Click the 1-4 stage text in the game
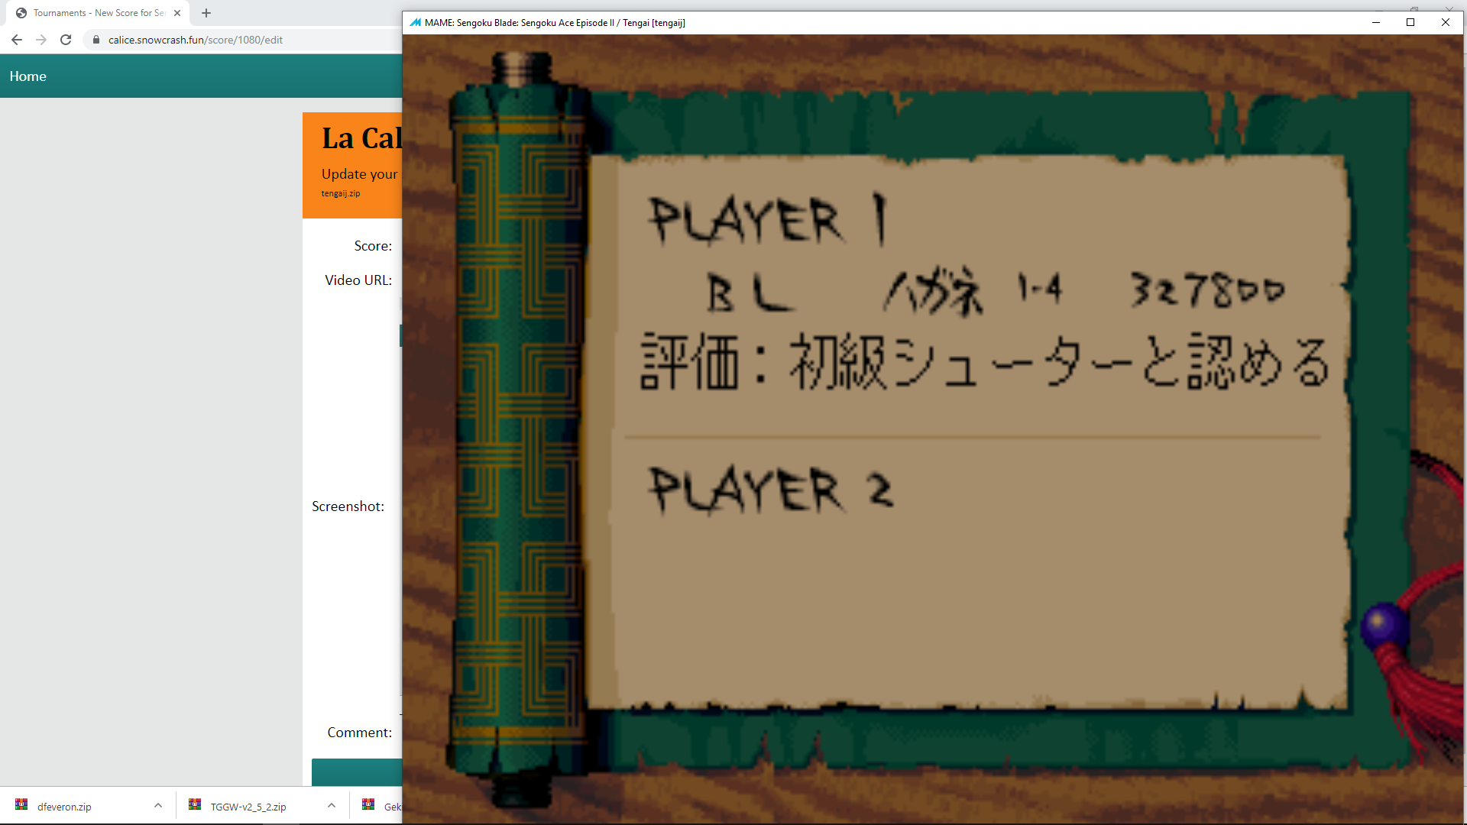This screenshot has height=825, width=1467. click(1040, 289)
